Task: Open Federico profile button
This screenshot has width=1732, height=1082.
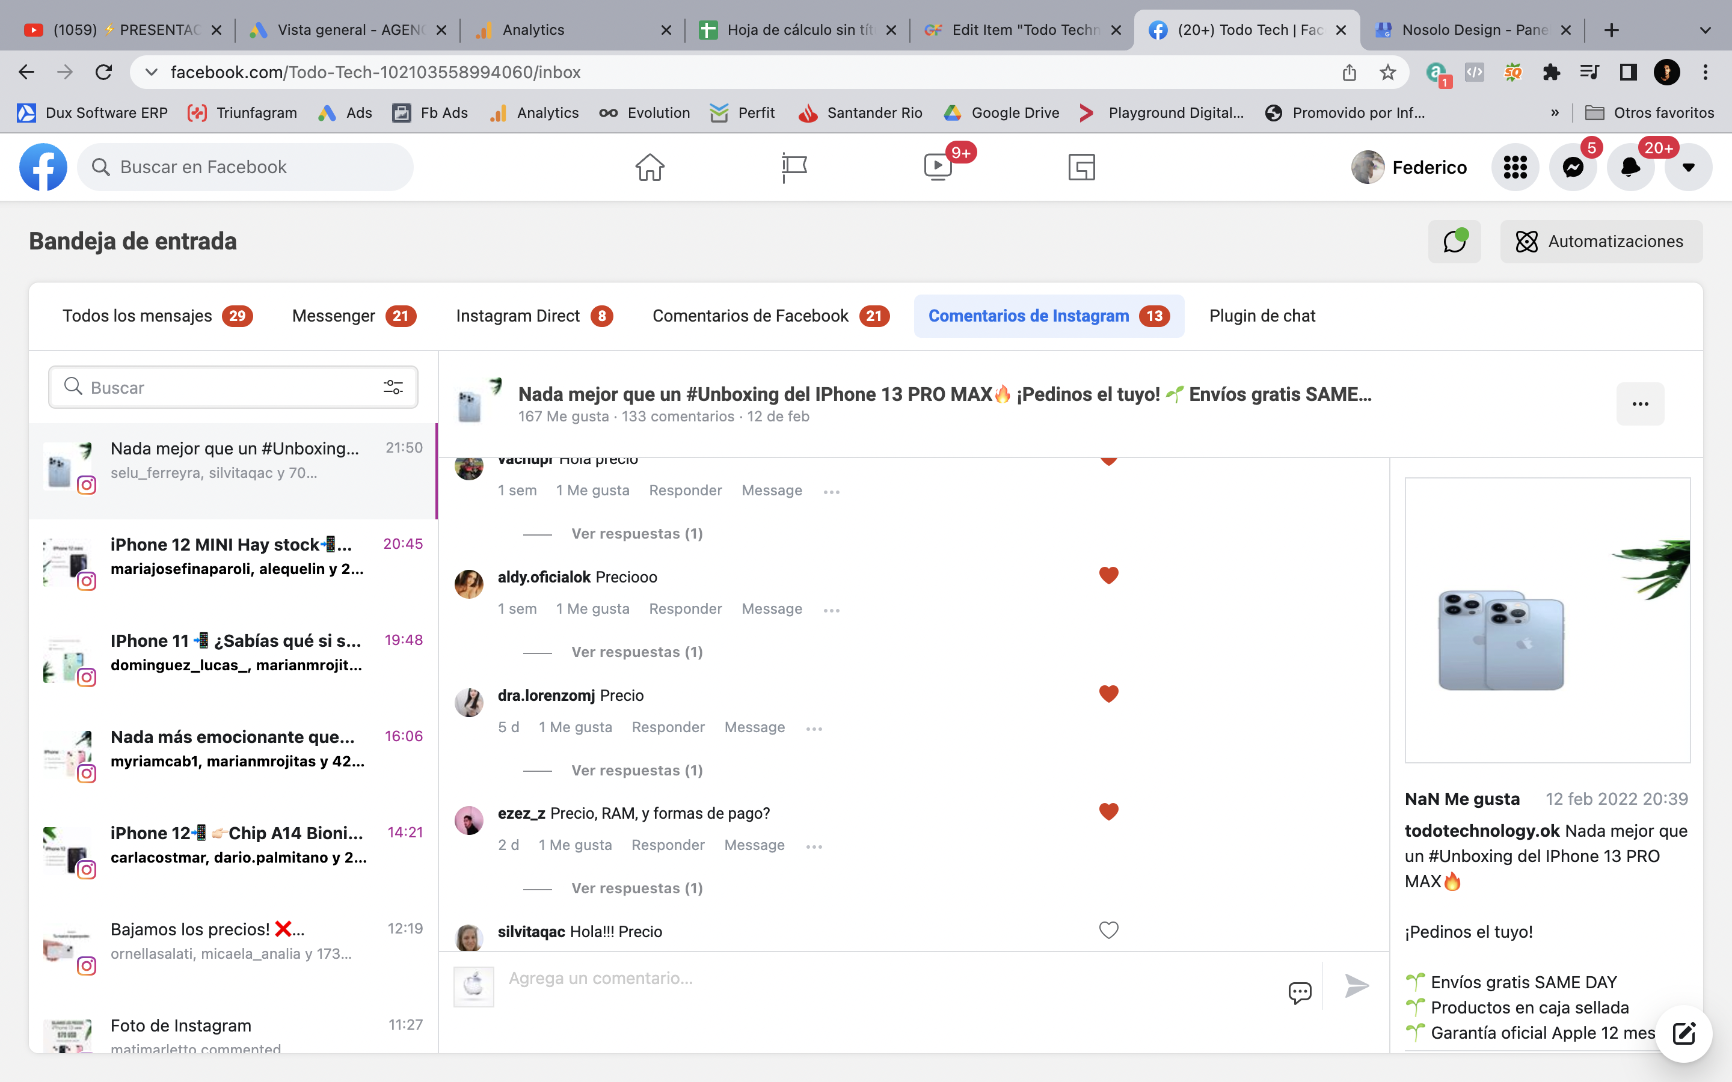Action: tap(1410, 167)
